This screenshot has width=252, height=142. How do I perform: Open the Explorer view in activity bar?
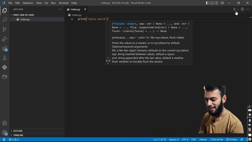pyautogui.click(x=4, y=11)
